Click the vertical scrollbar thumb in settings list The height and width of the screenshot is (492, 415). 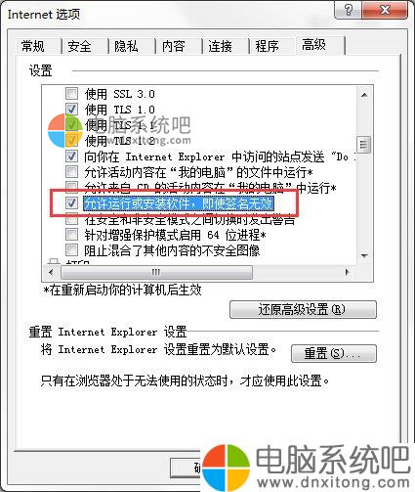364,144
